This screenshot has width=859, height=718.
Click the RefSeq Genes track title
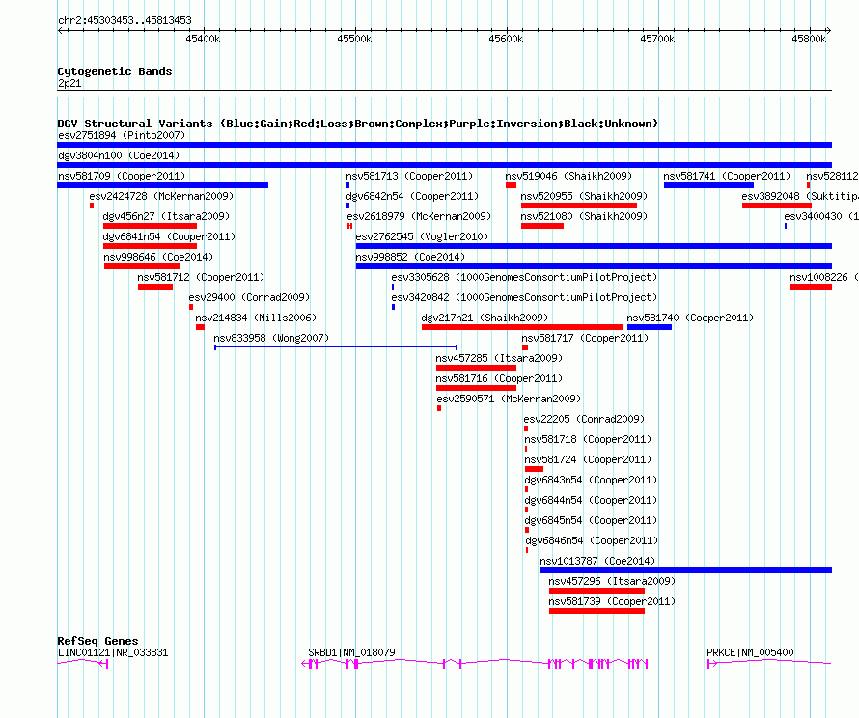pyautogui.click(x=98, y=641)
